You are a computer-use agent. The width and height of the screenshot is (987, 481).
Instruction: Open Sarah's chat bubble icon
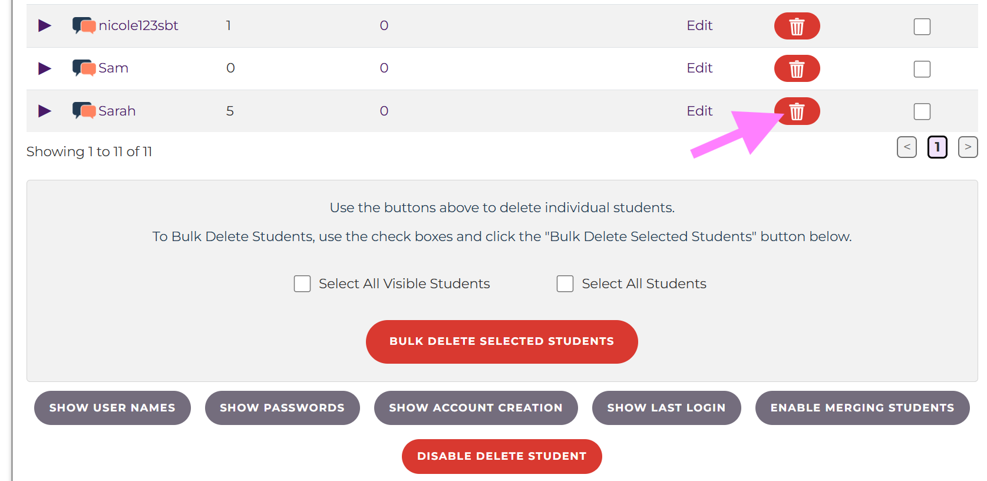tap(84, 111)
